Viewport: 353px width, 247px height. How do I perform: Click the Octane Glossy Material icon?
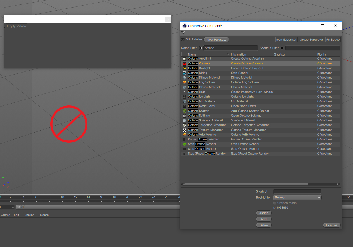click(184, 87)
